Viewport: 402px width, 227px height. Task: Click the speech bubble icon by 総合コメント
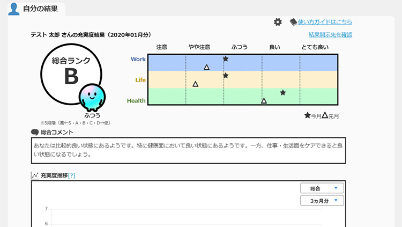[x=35, y=132]
